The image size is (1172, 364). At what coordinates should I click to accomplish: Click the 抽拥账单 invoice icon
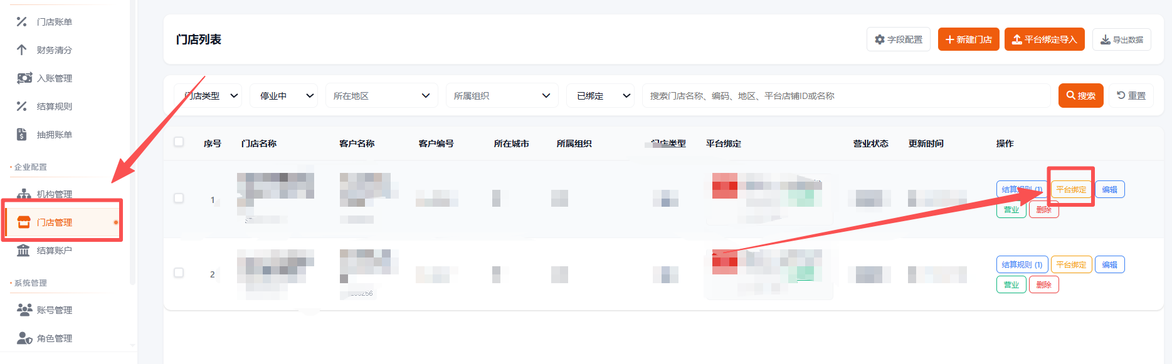pyautogui.click(x=22, y=134)
